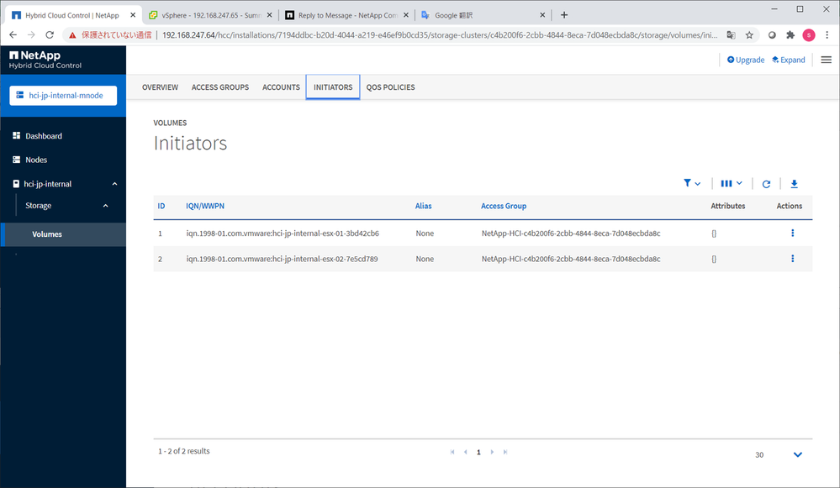
Task: Go to next results page
Action: 492,452
